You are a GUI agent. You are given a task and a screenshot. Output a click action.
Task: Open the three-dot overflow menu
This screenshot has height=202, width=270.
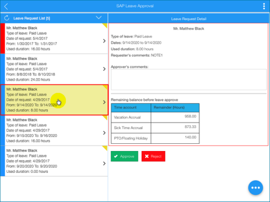[x=264, y=6]
